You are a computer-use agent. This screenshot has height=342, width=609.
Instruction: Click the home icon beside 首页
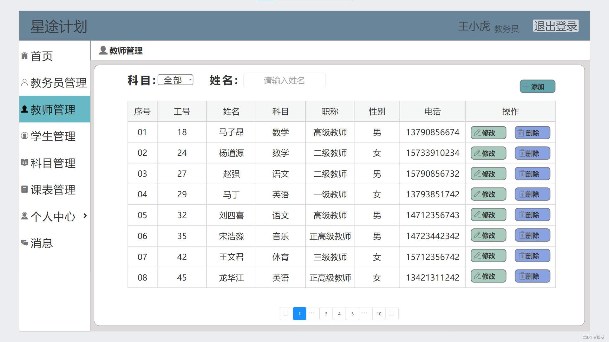(x=24, y=56)
